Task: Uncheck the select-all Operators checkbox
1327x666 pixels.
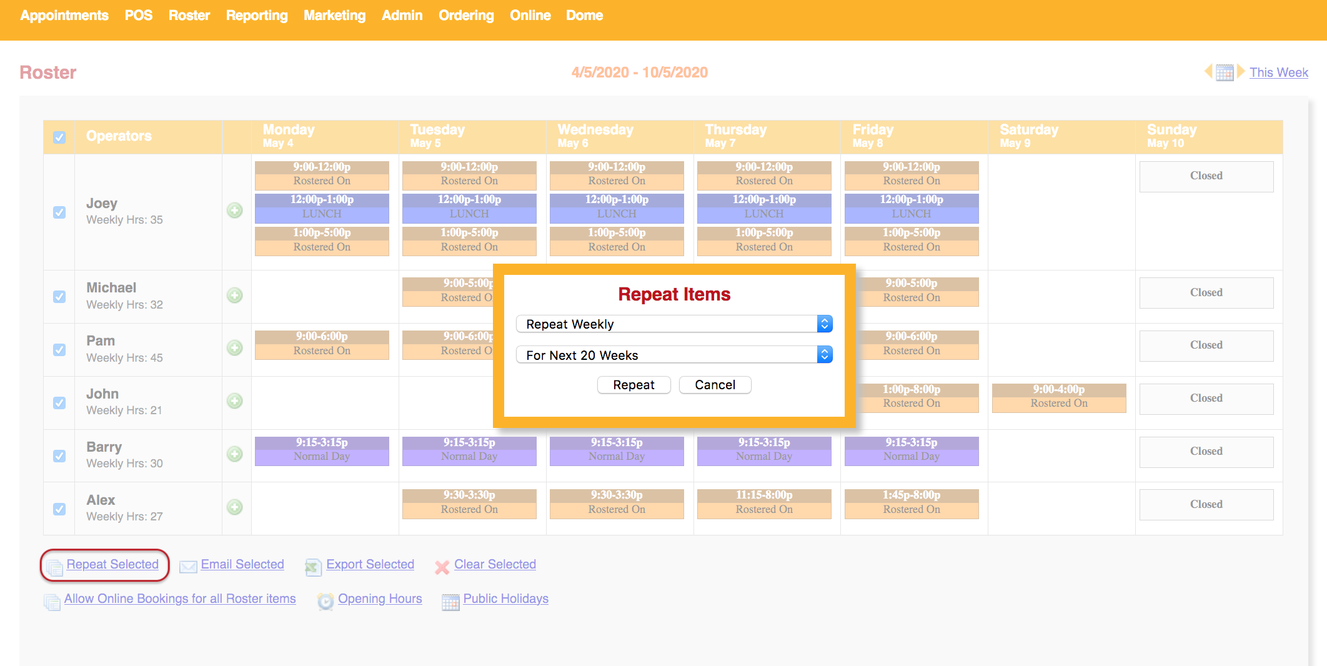Action: pyautogui.click(x=59, y=137)
